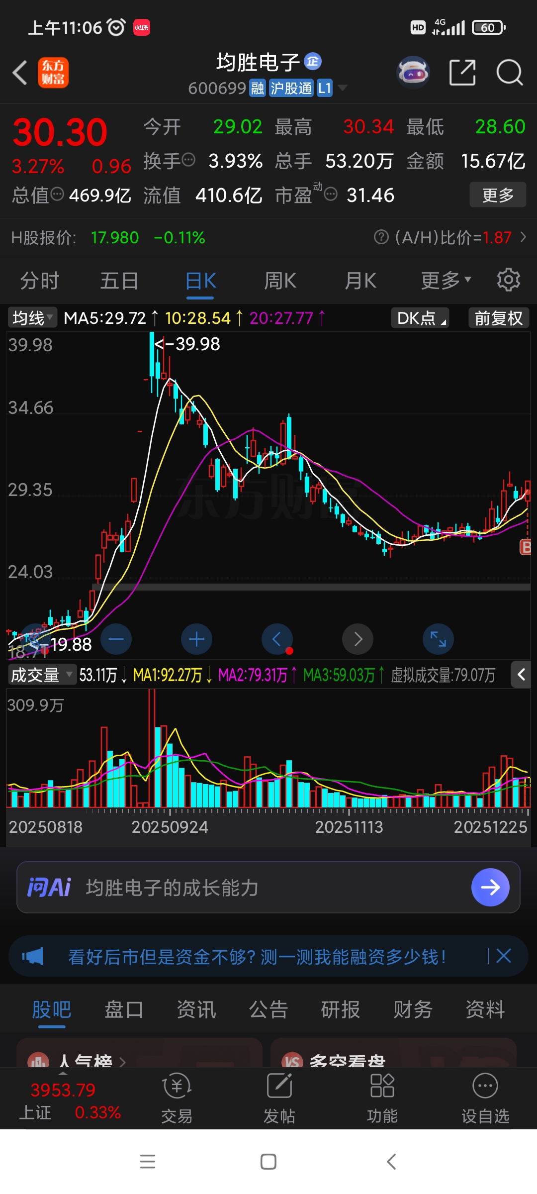Tap the back arrow at top left
This screenshot has height=1194, width=537.
(20, 73)
